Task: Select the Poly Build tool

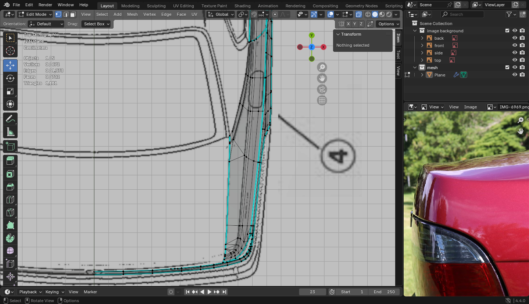Action: 10,225
